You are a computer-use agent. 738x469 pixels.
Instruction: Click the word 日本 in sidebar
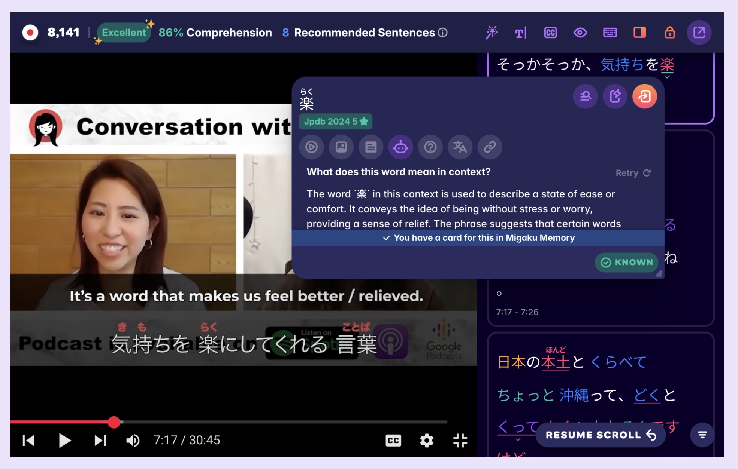pos(511,362)
